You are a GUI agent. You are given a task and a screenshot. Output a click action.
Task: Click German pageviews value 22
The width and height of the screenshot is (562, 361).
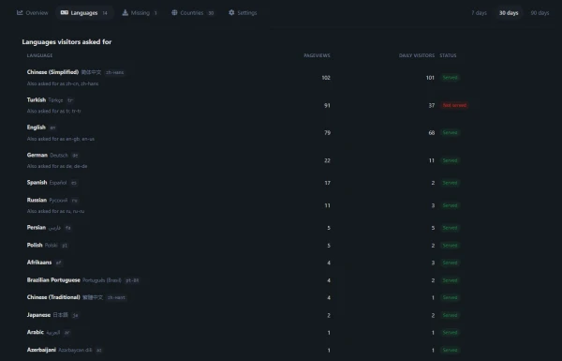[x=327, y=160]
